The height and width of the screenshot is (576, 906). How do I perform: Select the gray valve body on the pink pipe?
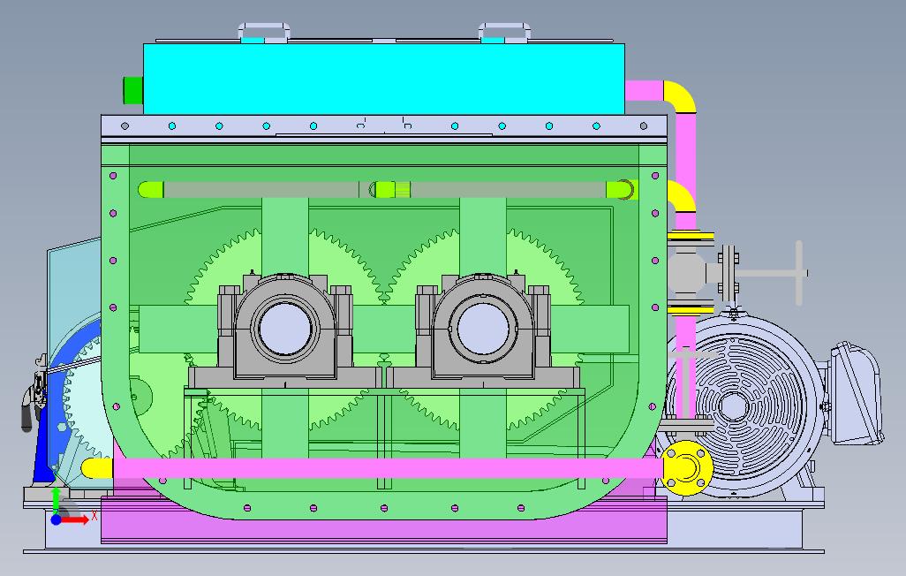tap(688, 273)
